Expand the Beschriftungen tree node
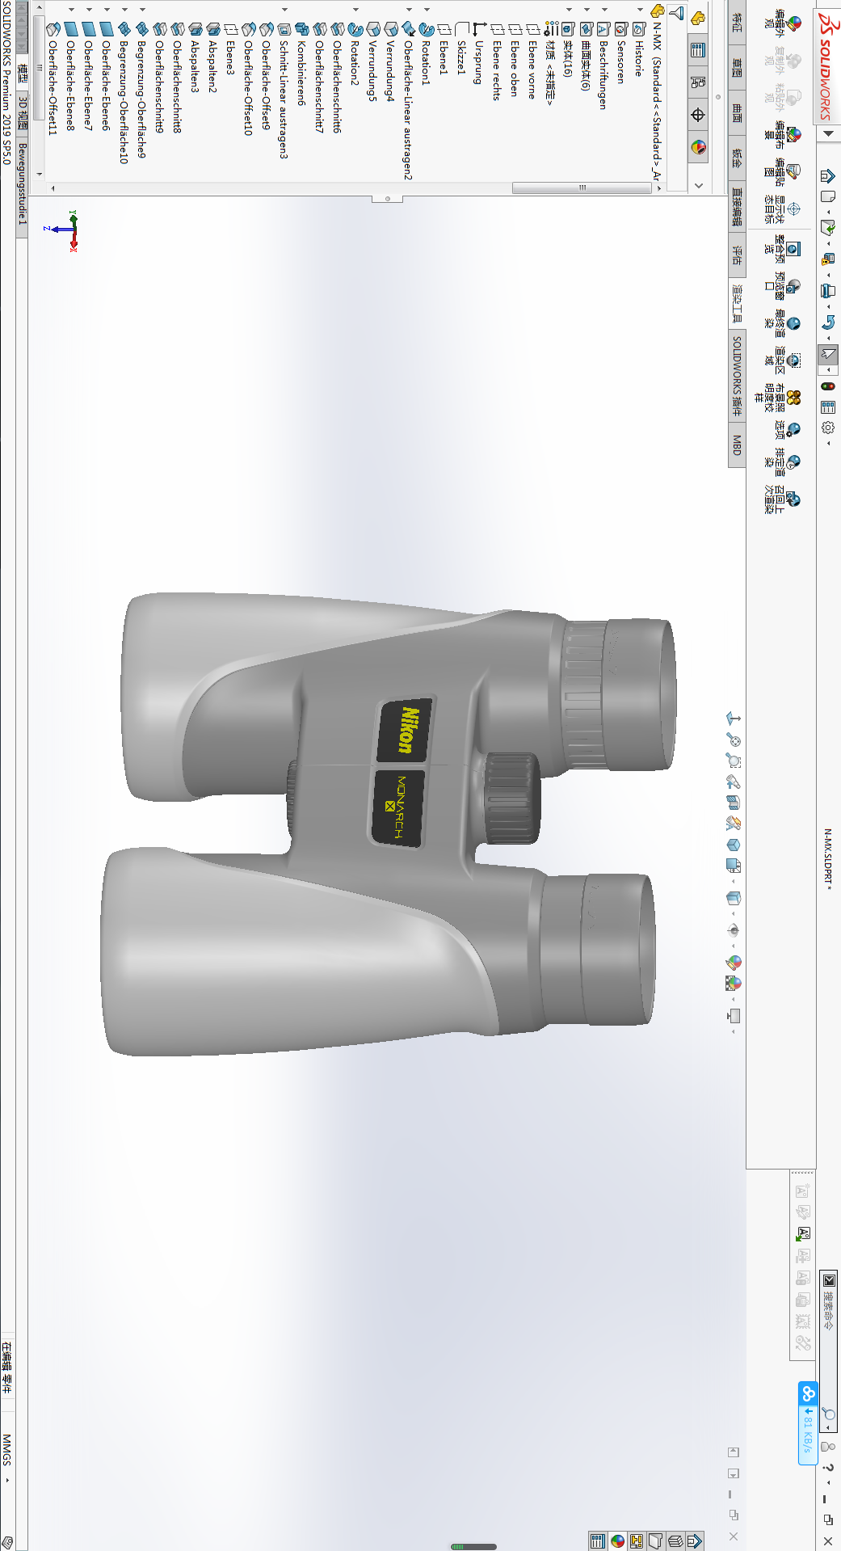Image resolution: width=841 pixels, height=1551 pixels. point(604,9)
